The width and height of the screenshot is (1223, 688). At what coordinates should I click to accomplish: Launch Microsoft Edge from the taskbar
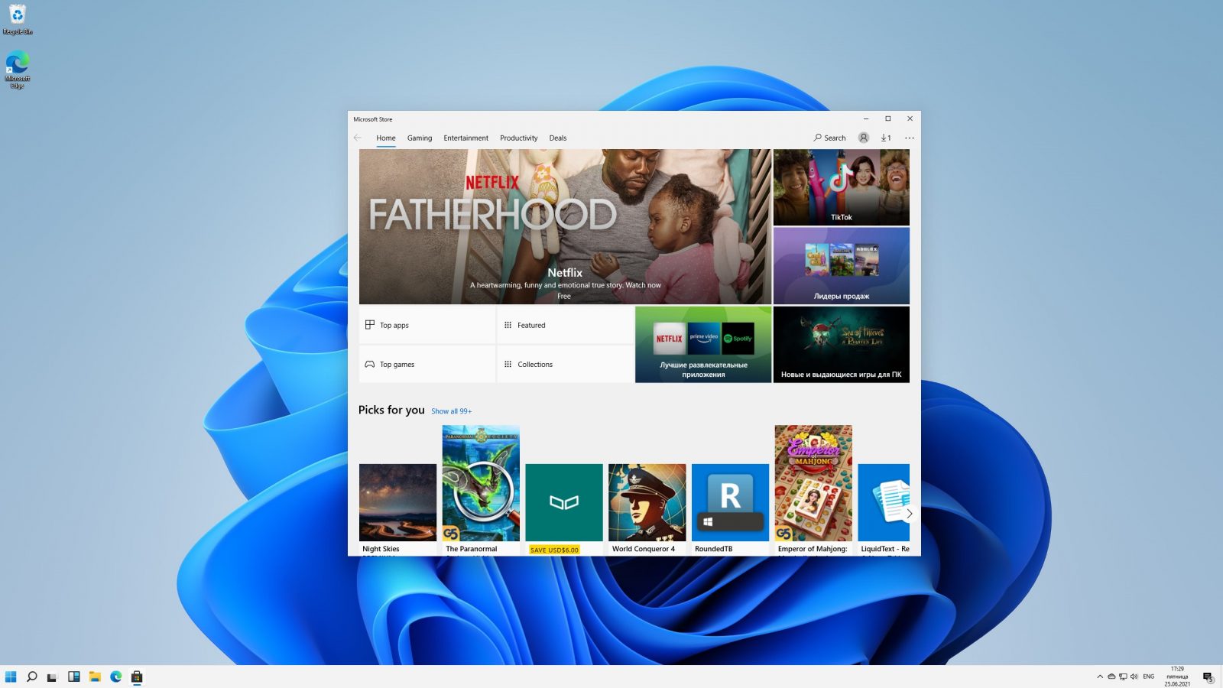[x=116, y=677]
